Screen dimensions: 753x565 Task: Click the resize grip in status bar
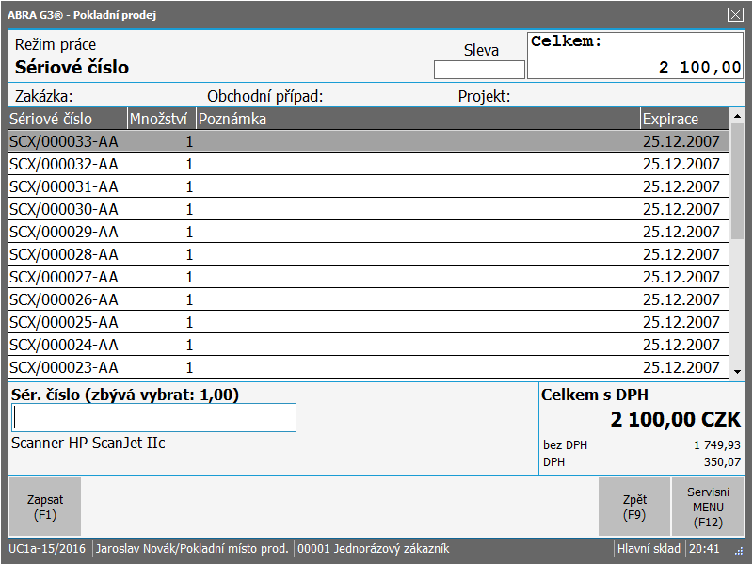click(x=739, y=551)
